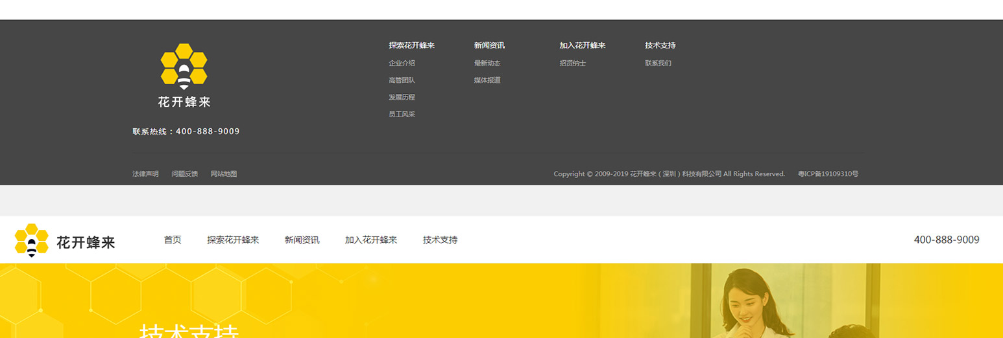Click header phone number 400-888-9009
Viewport: 1003px width, 338px height.
coord(947,240)
